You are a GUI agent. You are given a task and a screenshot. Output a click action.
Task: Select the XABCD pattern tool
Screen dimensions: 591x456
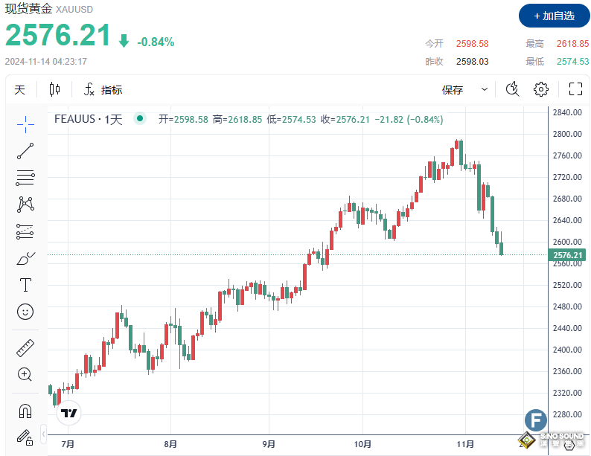pyautogui.click(x=25, y=205)
